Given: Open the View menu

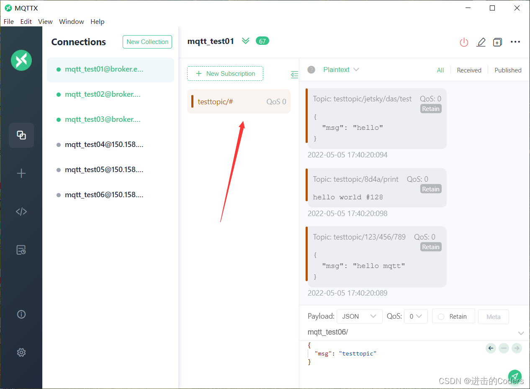Looking at the screenshot, I should 45,21.
